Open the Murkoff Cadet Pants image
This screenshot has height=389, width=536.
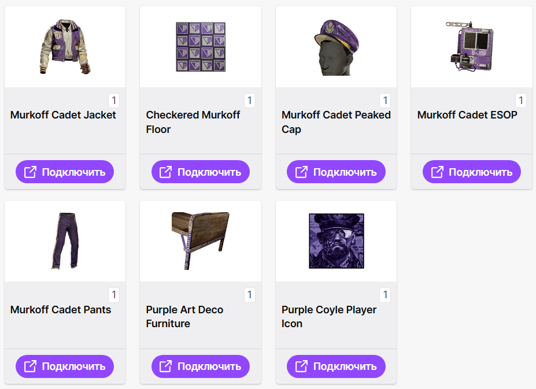click(65, 241)
